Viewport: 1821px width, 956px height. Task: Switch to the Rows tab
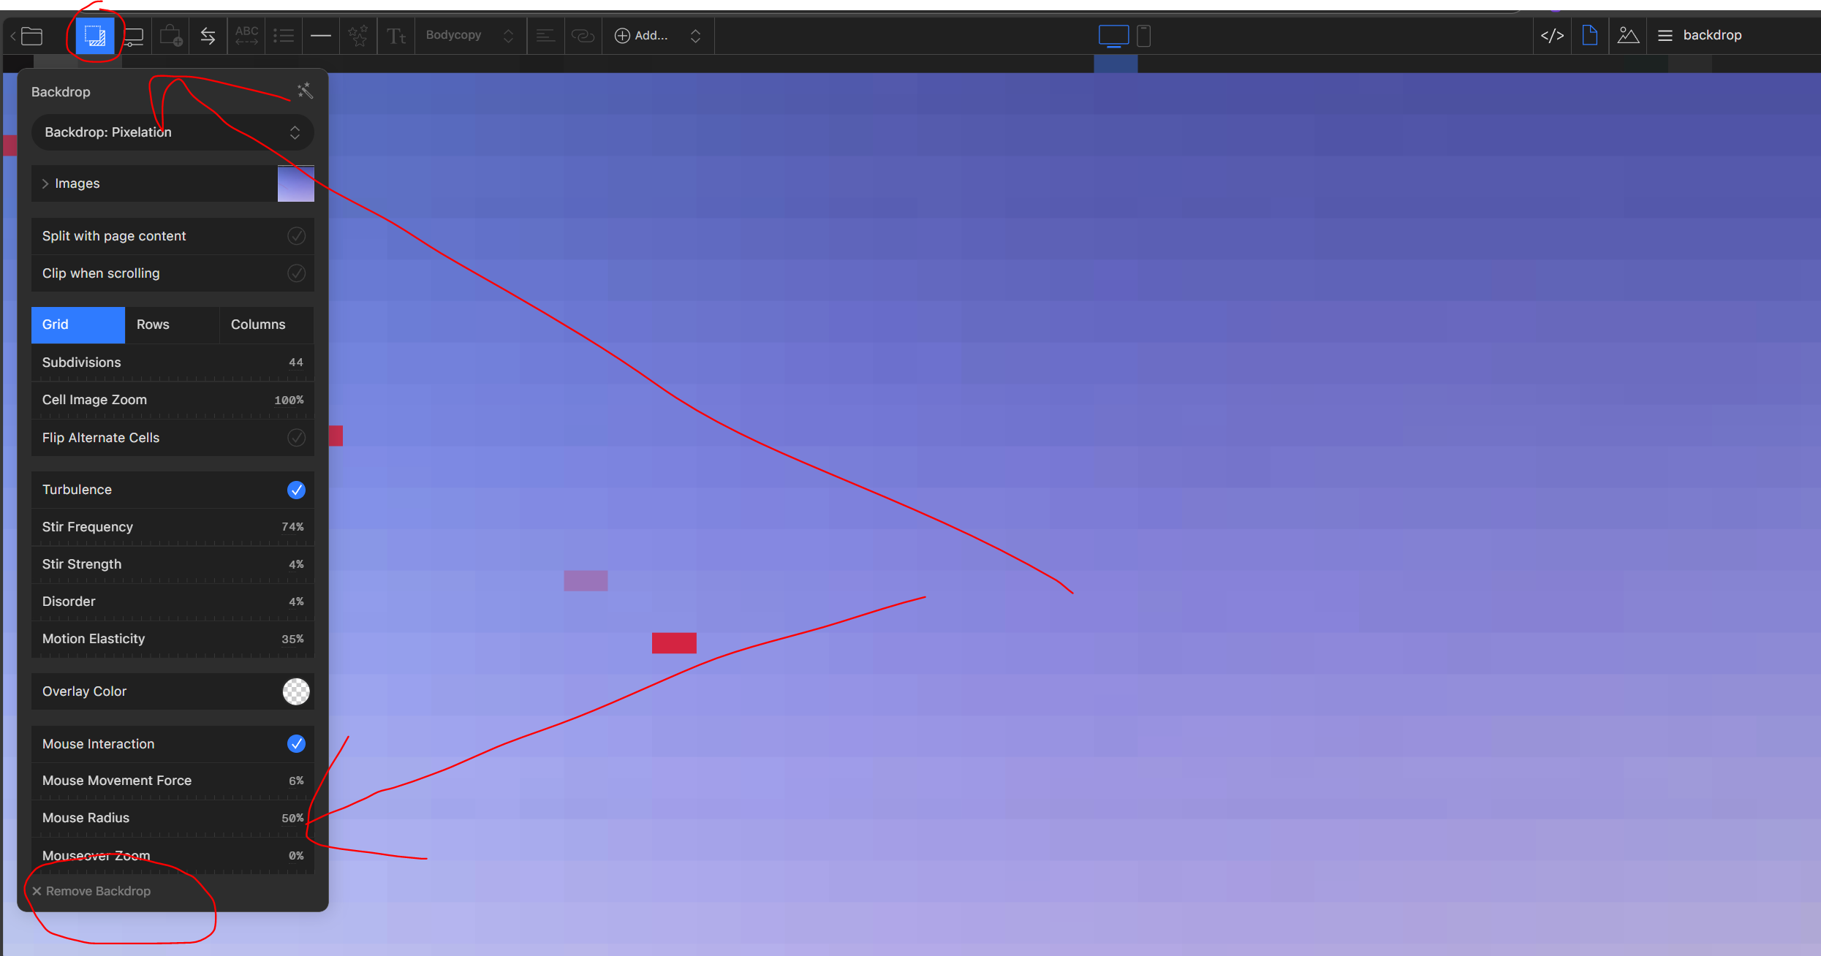[x=153, y=325]
